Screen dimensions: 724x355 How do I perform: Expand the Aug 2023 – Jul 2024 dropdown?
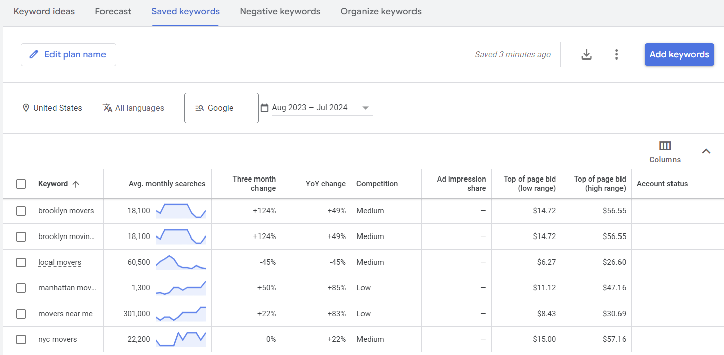click(x=366, y=108)
